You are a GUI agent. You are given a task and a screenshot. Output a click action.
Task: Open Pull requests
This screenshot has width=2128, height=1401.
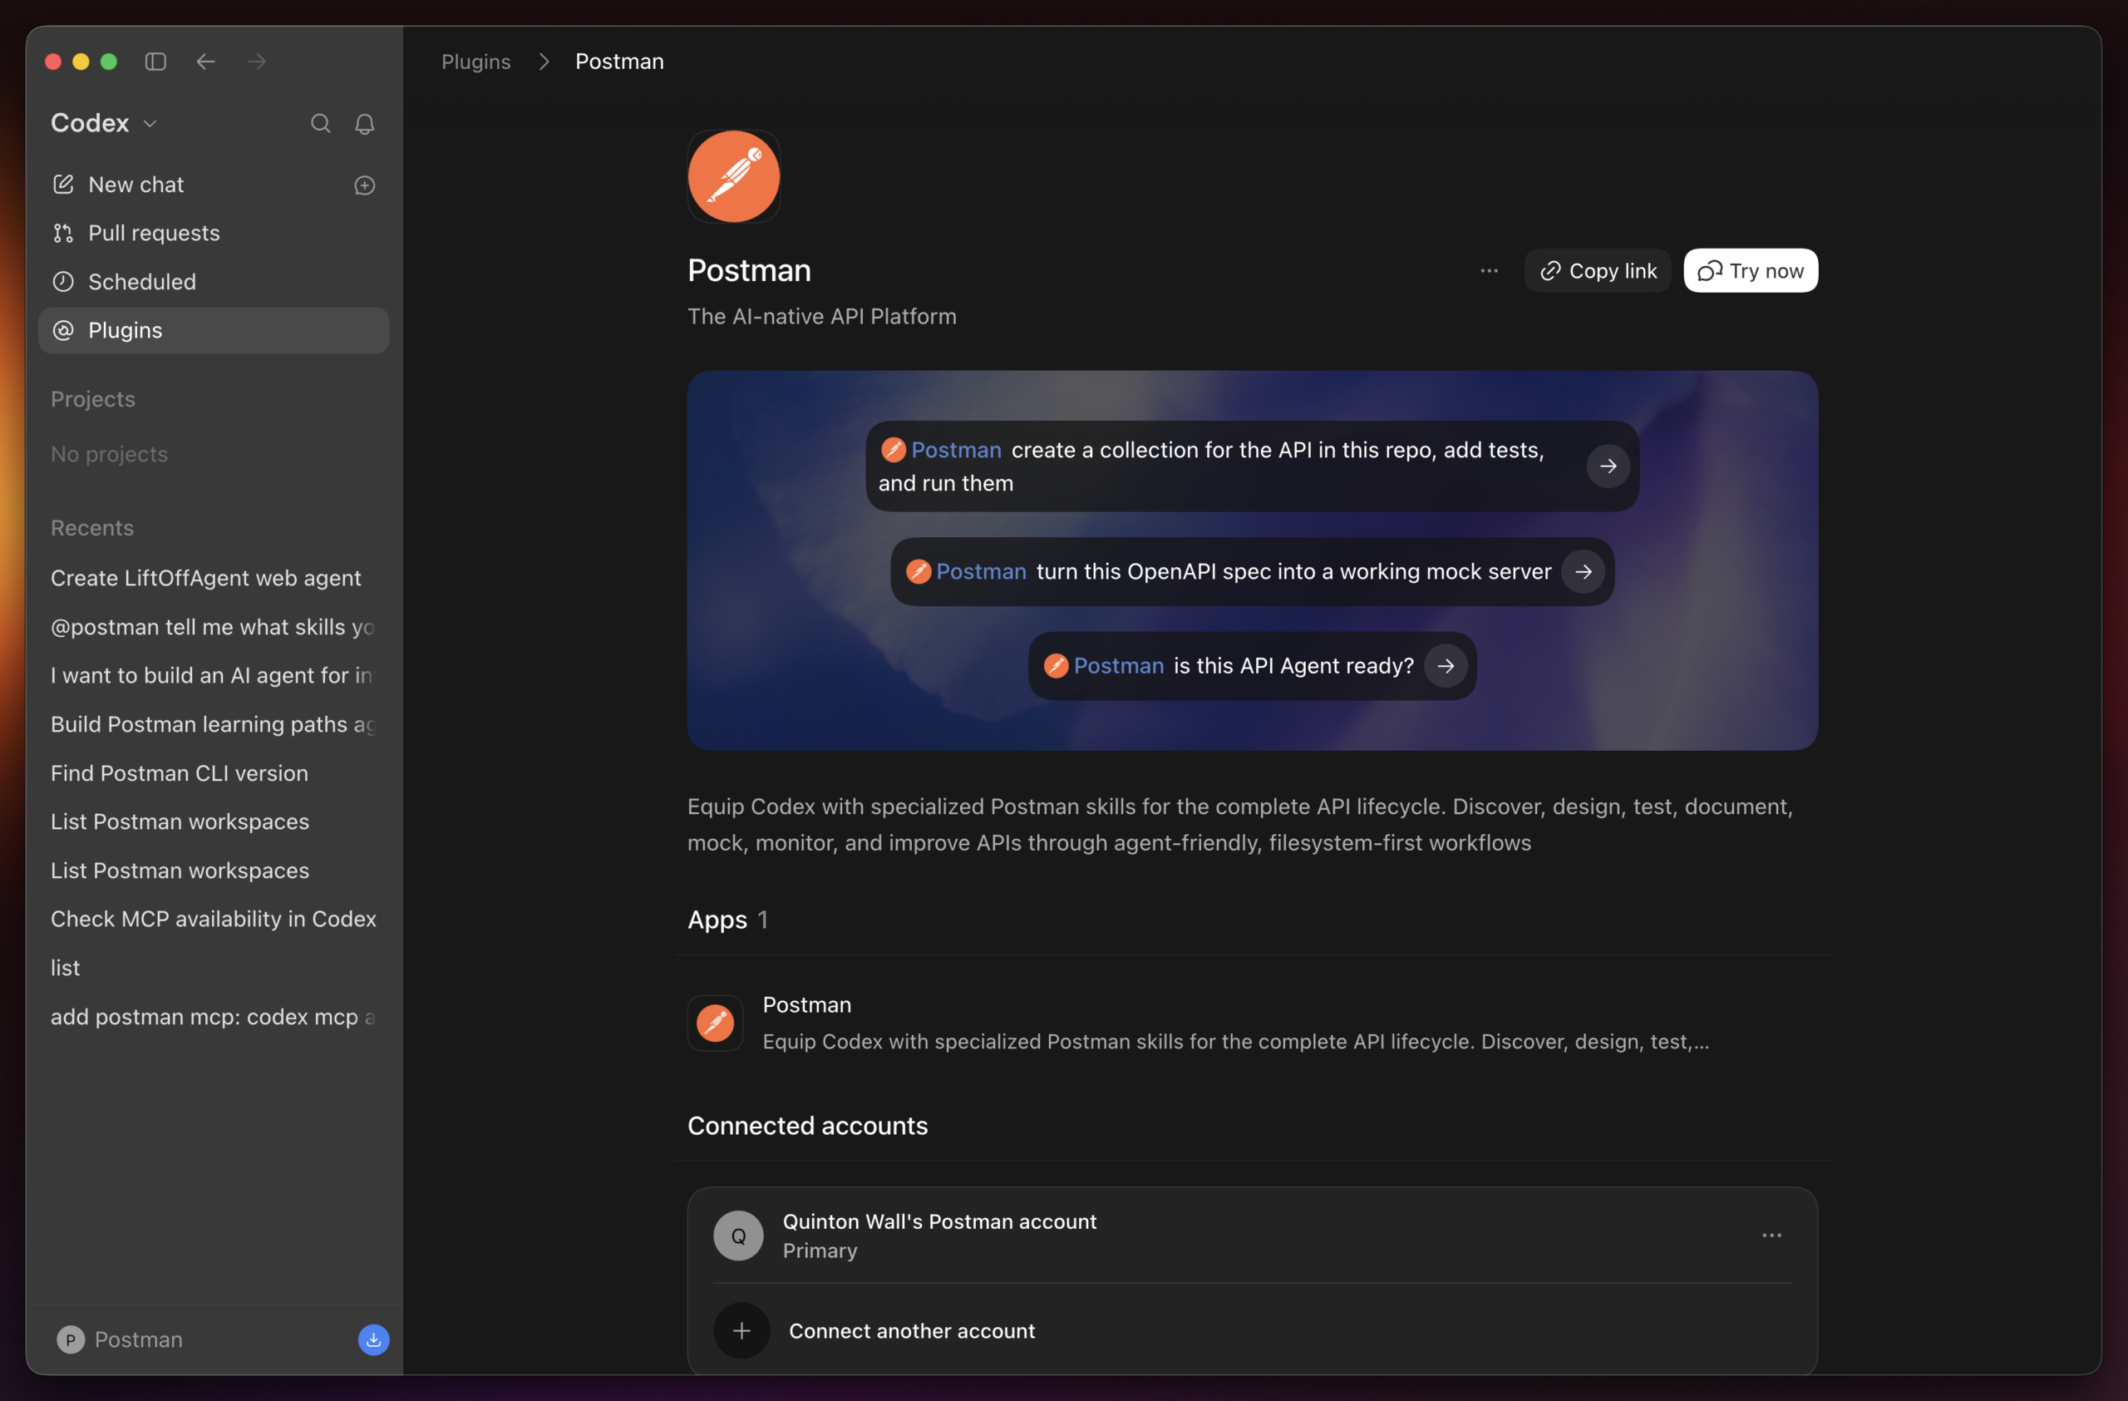coord(214,234)
